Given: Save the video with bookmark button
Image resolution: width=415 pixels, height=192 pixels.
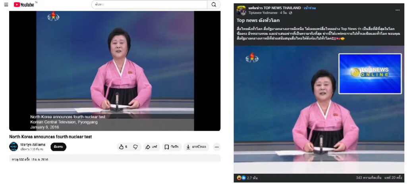Looking at the screenshot, I should coord(172,147).
